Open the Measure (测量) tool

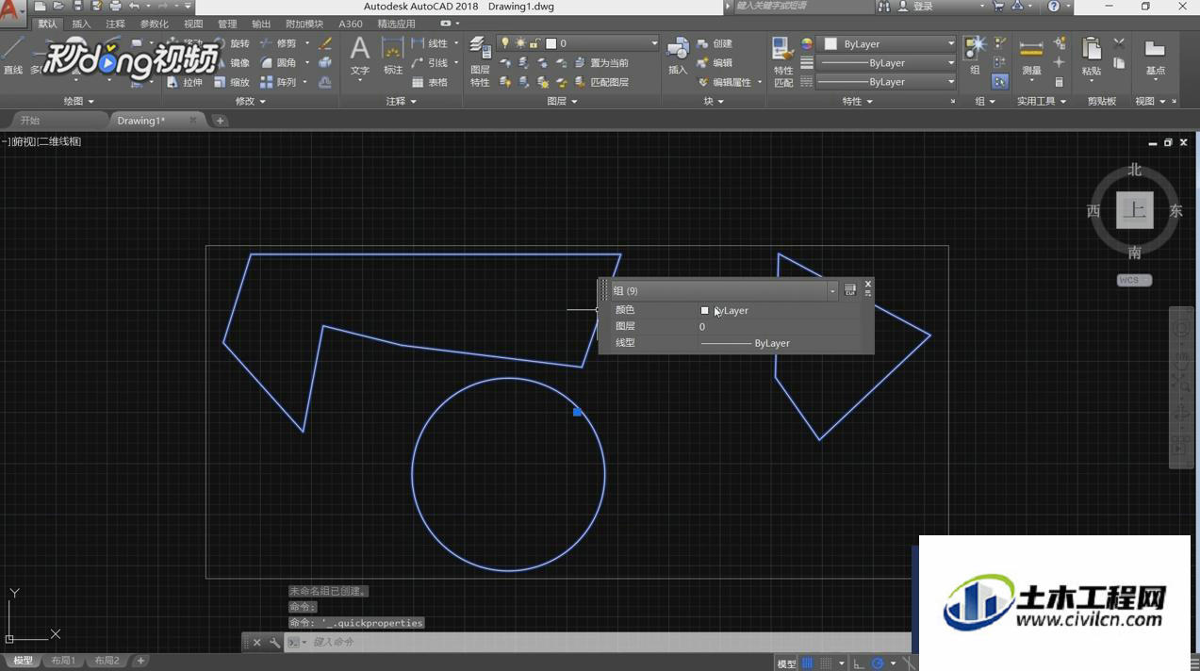coord(1031,57)
